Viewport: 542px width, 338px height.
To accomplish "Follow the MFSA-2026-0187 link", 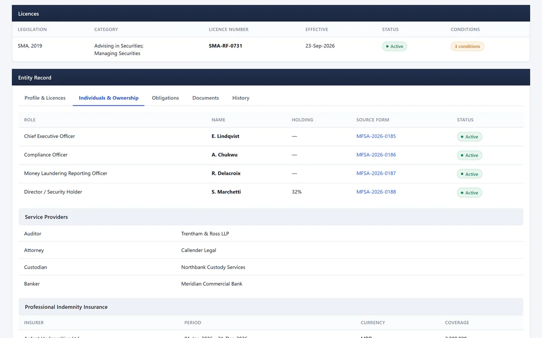I will pos(376,173).
